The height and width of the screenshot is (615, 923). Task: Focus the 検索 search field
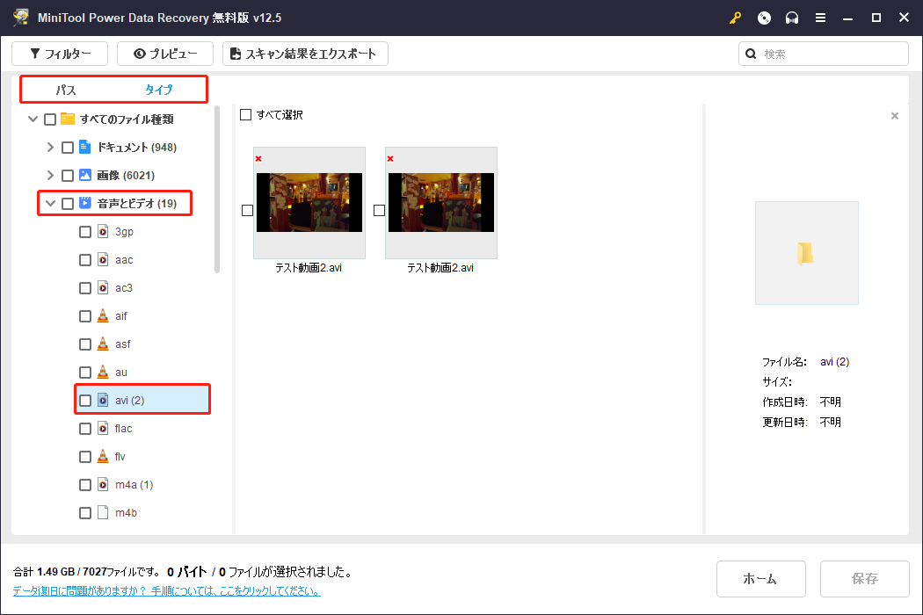click(x=824, y=54)
